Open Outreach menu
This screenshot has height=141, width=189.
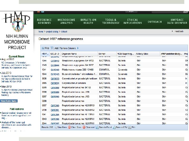click(155, 22)
